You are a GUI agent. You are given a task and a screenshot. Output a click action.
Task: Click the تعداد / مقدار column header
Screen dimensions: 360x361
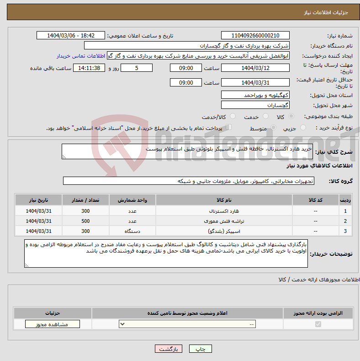point(85,200)
